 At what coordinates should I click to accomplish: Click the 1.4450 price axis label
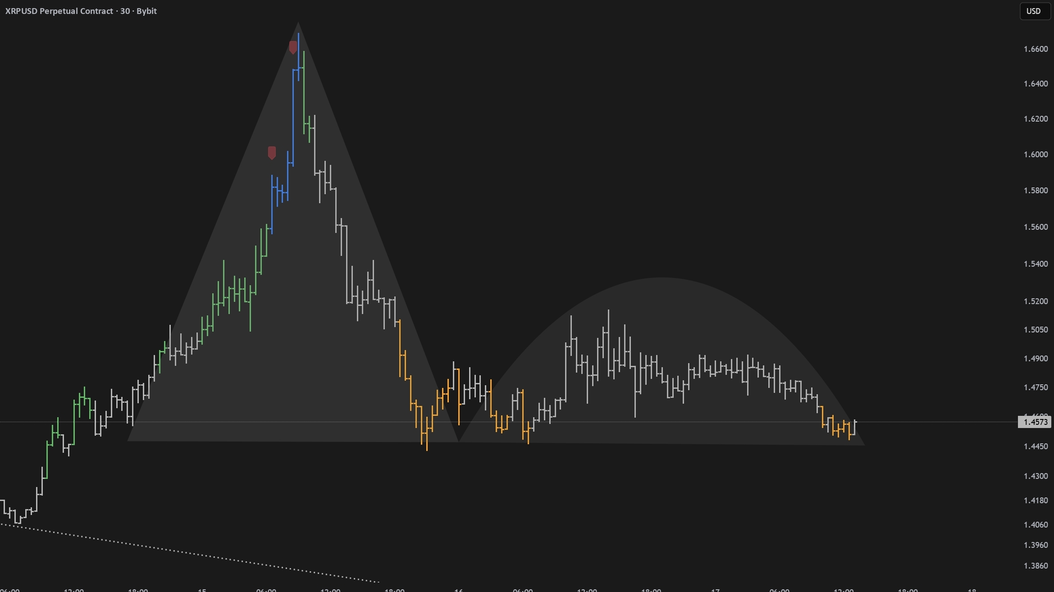pyautogui.click(x=1036, y=446)
